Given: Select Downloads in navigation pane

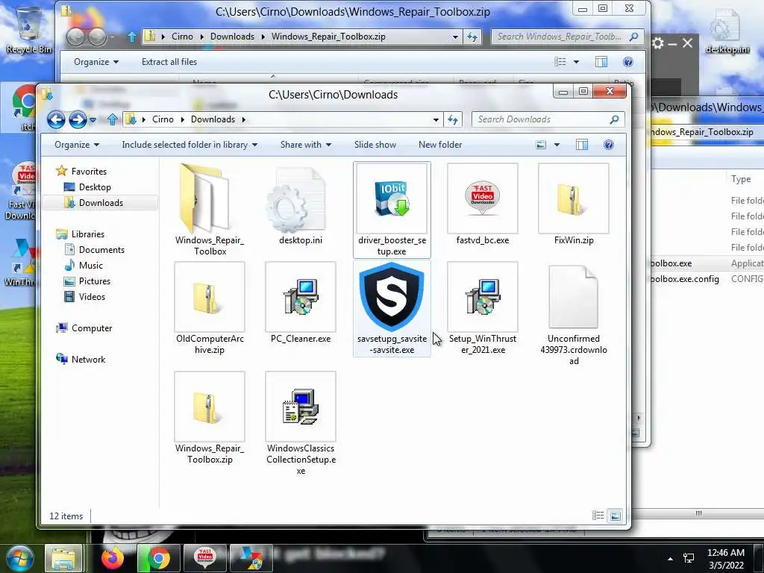Looking at the screenshot, I should point(101,203).
